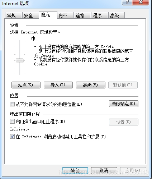The height and width of the screenshot is (179, 152).
Task: Click the 导入(I) button
Action: 58,85
